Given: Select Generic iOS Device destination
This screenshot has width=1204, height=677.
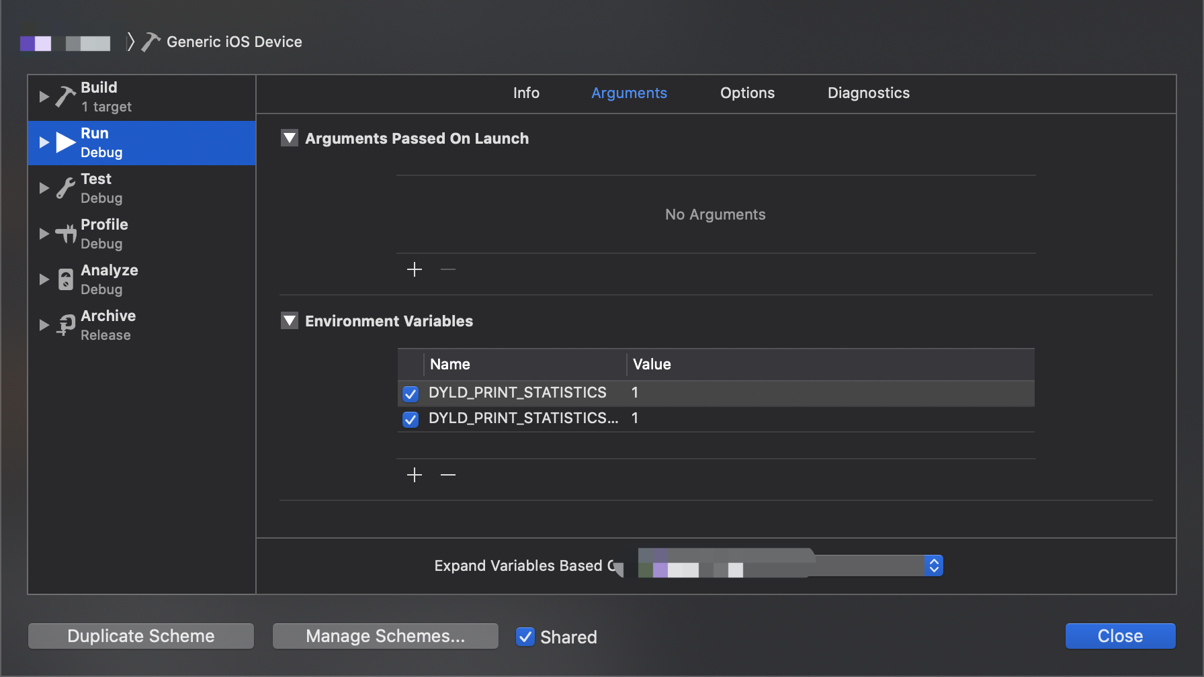Looking at the screenshot, I should click(x=234, y=42).
